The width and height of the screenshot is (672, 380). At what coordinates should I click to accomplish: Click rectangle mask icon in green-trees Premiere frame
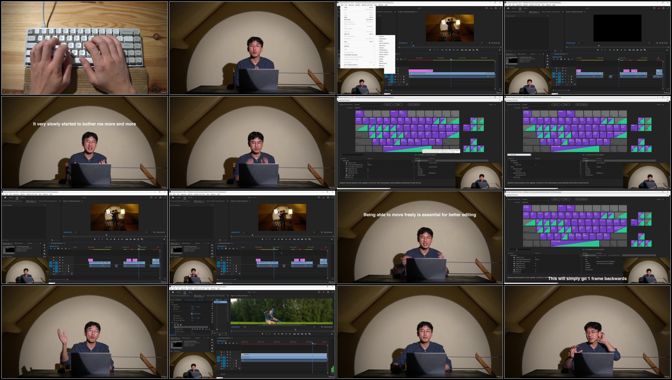click(x=178, y=325)
